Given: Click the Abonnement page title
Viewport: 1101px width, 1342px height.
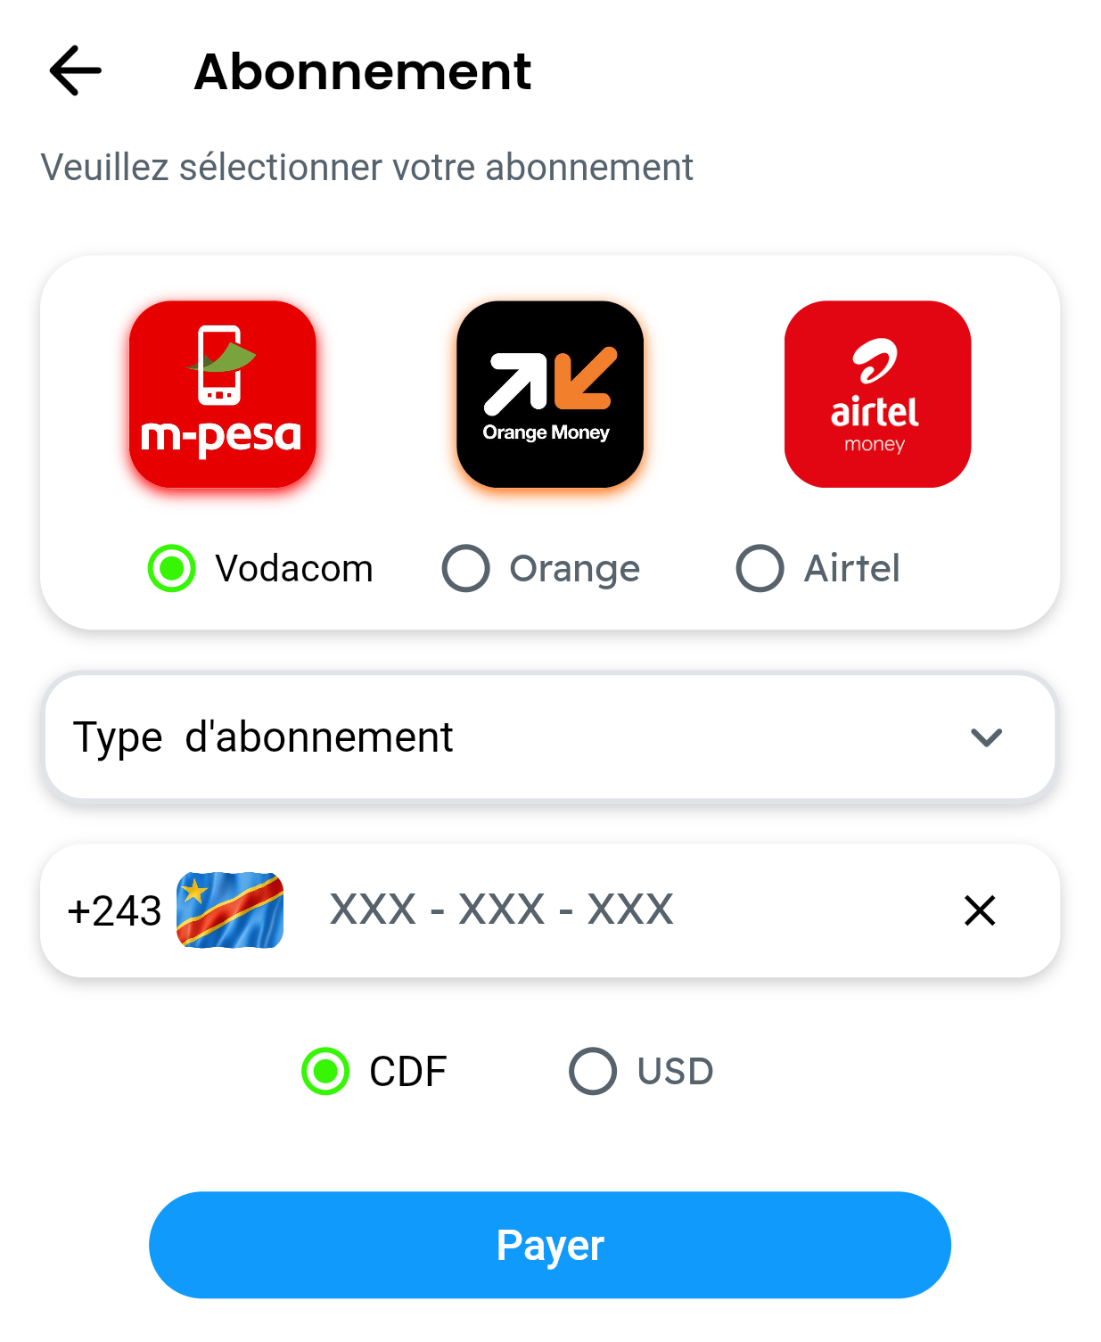Looking at the screenshot, I should click(x=362, y=71).
